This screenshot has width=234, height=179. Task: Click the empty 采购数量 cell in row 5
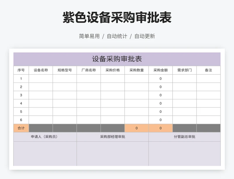click(x=137, y=112)
